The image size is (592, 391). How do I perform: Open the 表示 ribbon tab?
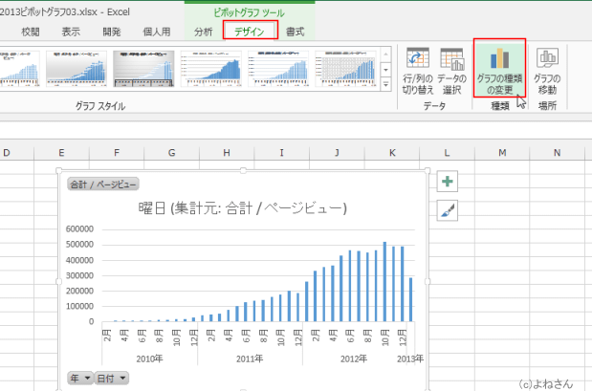pos(71,32)
